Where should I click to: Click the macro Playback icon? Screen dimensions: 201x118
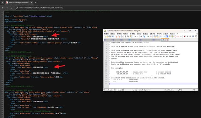click(x=190, y=36)
